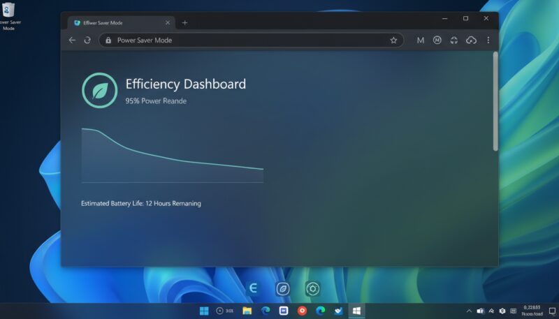Click the 3:05 clock widget on taskbar
The image size is (559, 319).
(224, 311)
